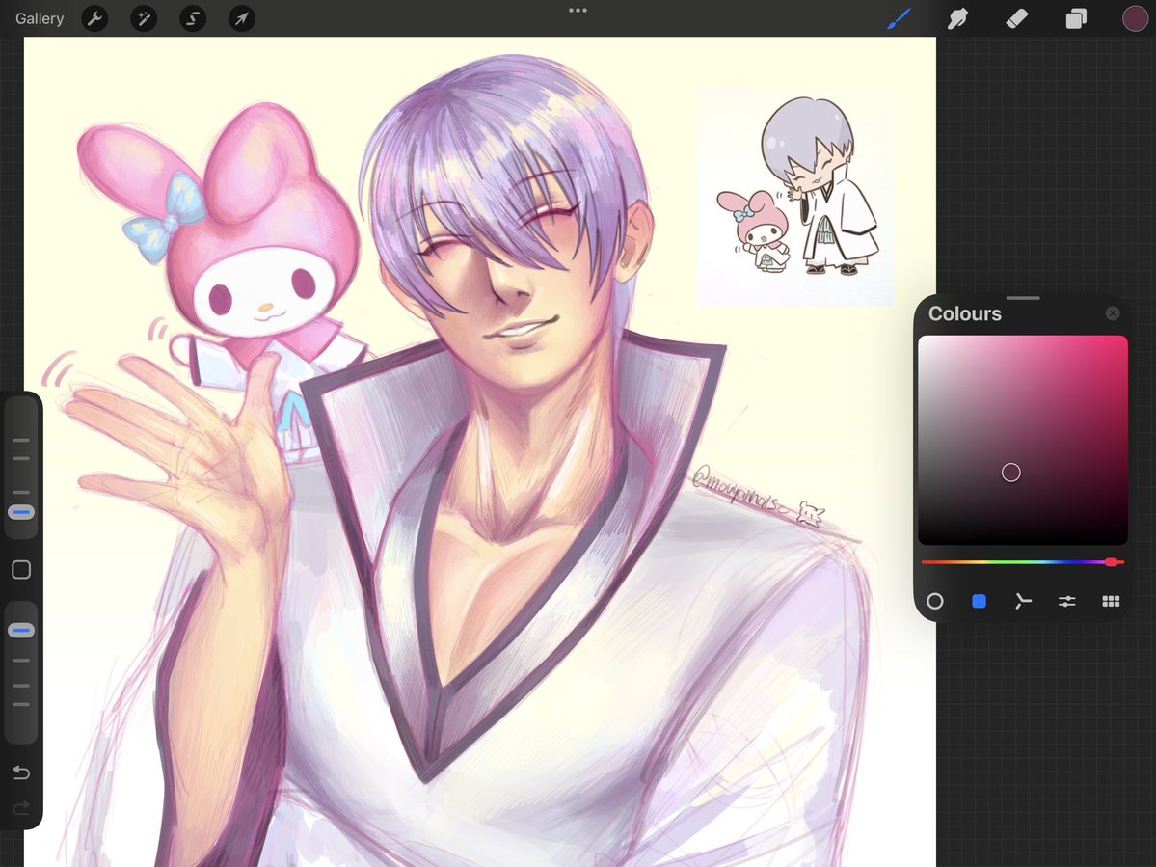This screenshot has width=1156, height=867.
Task: Open the Actions wrench menu
Action: click(95, 18)
